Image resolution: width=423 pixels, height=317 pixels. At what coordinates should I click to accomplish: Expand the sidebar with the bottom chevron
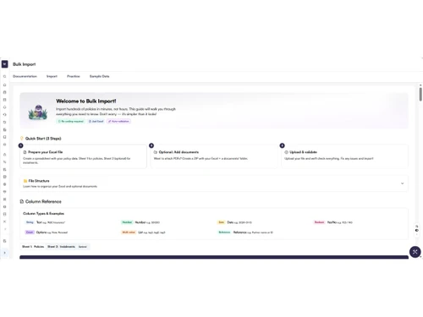(4, 253)
